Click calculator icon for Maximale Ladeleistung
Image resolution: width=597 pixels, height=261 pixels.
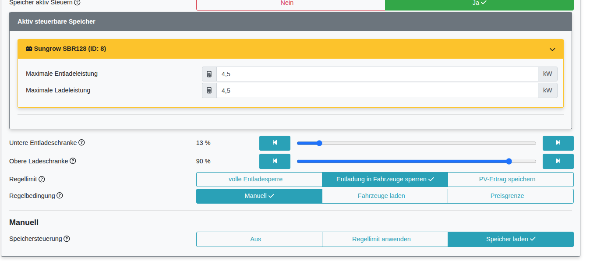(209, 91)
